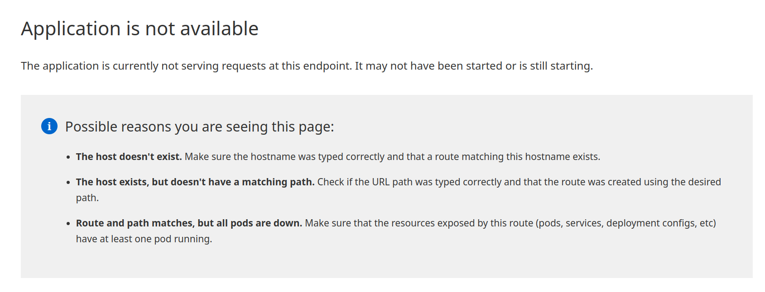
Task: Click bullet dot before "The host exists"
Action: [68, 183]
